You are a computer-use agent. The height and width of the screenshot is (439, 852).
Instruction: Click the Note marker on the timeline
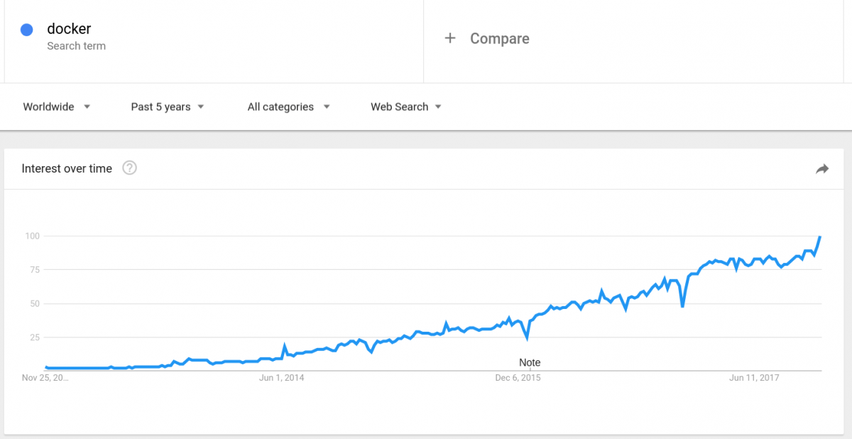click(x=530, y=362)
